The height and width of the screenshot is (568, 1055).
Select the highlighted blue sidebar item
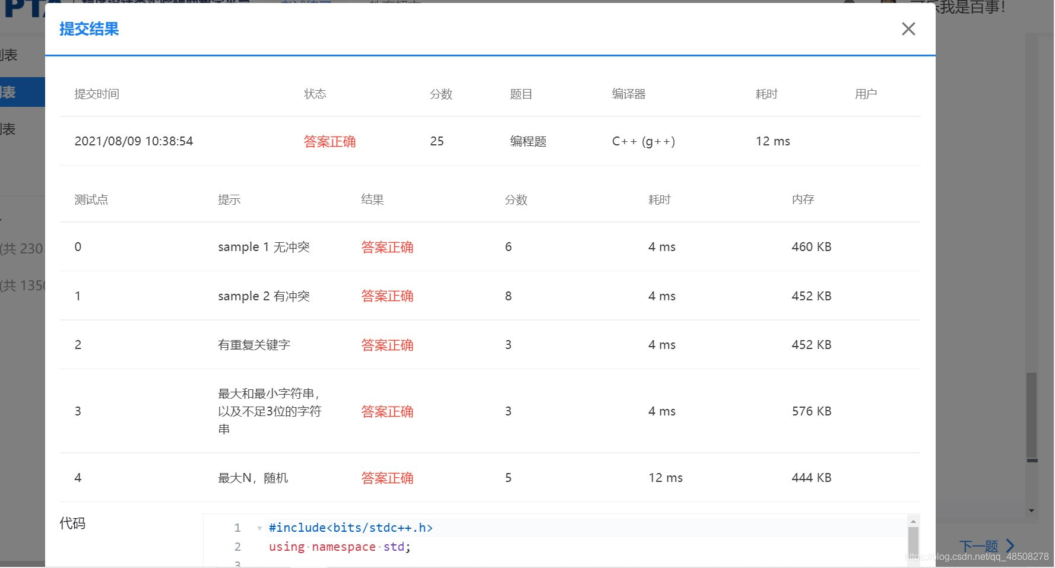pos(23,92)
